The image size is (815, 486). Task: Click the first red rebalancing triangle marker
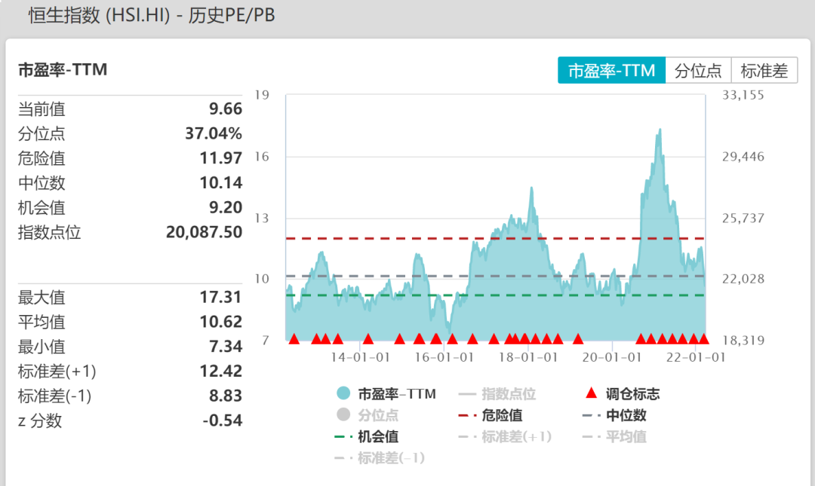(x=294, y=339)
